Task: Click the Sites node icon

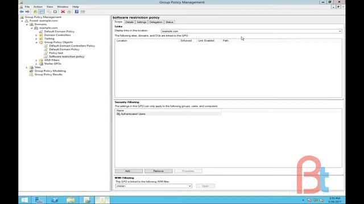Action: (x=31, y=67)
